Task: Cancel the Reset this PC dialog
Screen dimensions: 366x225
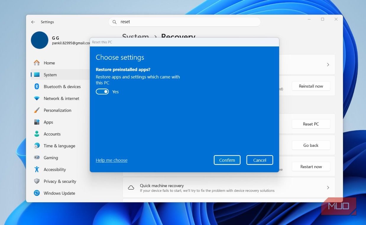Action: (x=260, y=160)
